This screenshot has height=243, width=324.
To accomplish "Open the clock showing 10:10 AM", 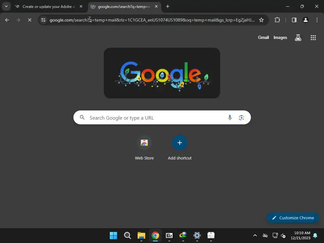I will pyautogui.click(x=301, y=235).
